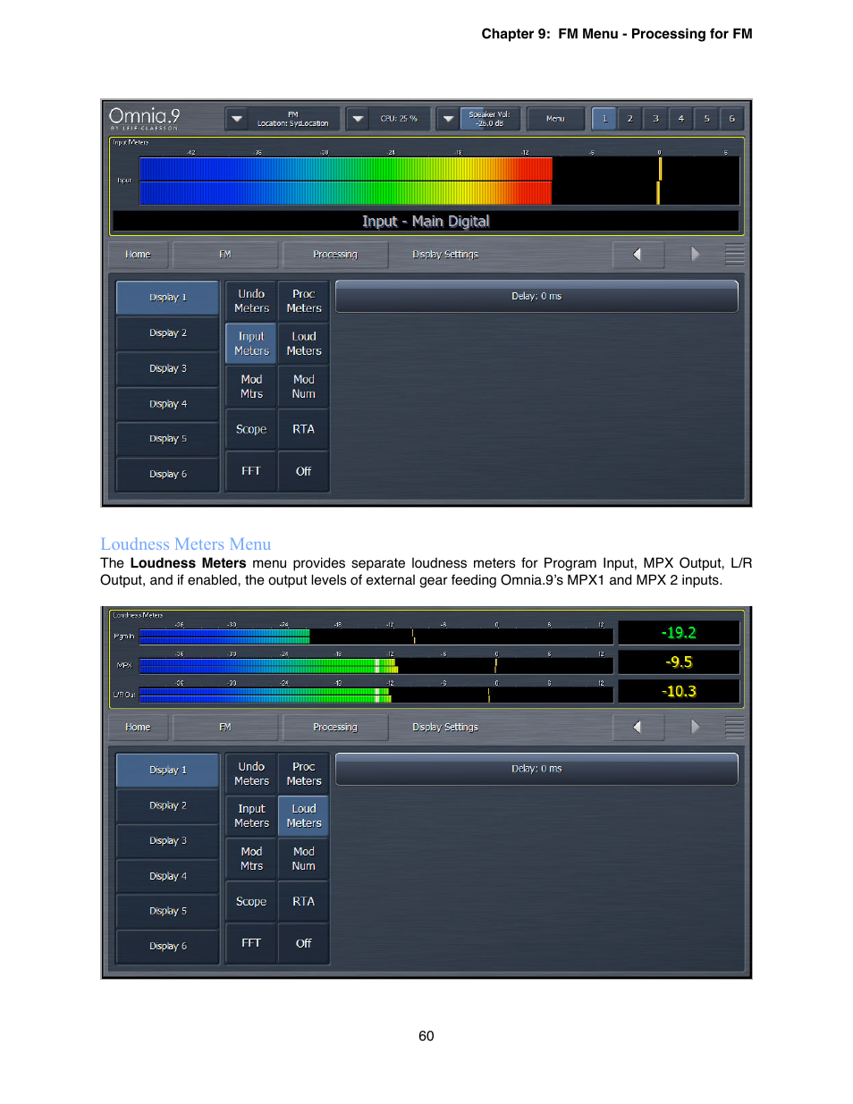Click the right arrow in upper navigation bar

coord(695,255)
